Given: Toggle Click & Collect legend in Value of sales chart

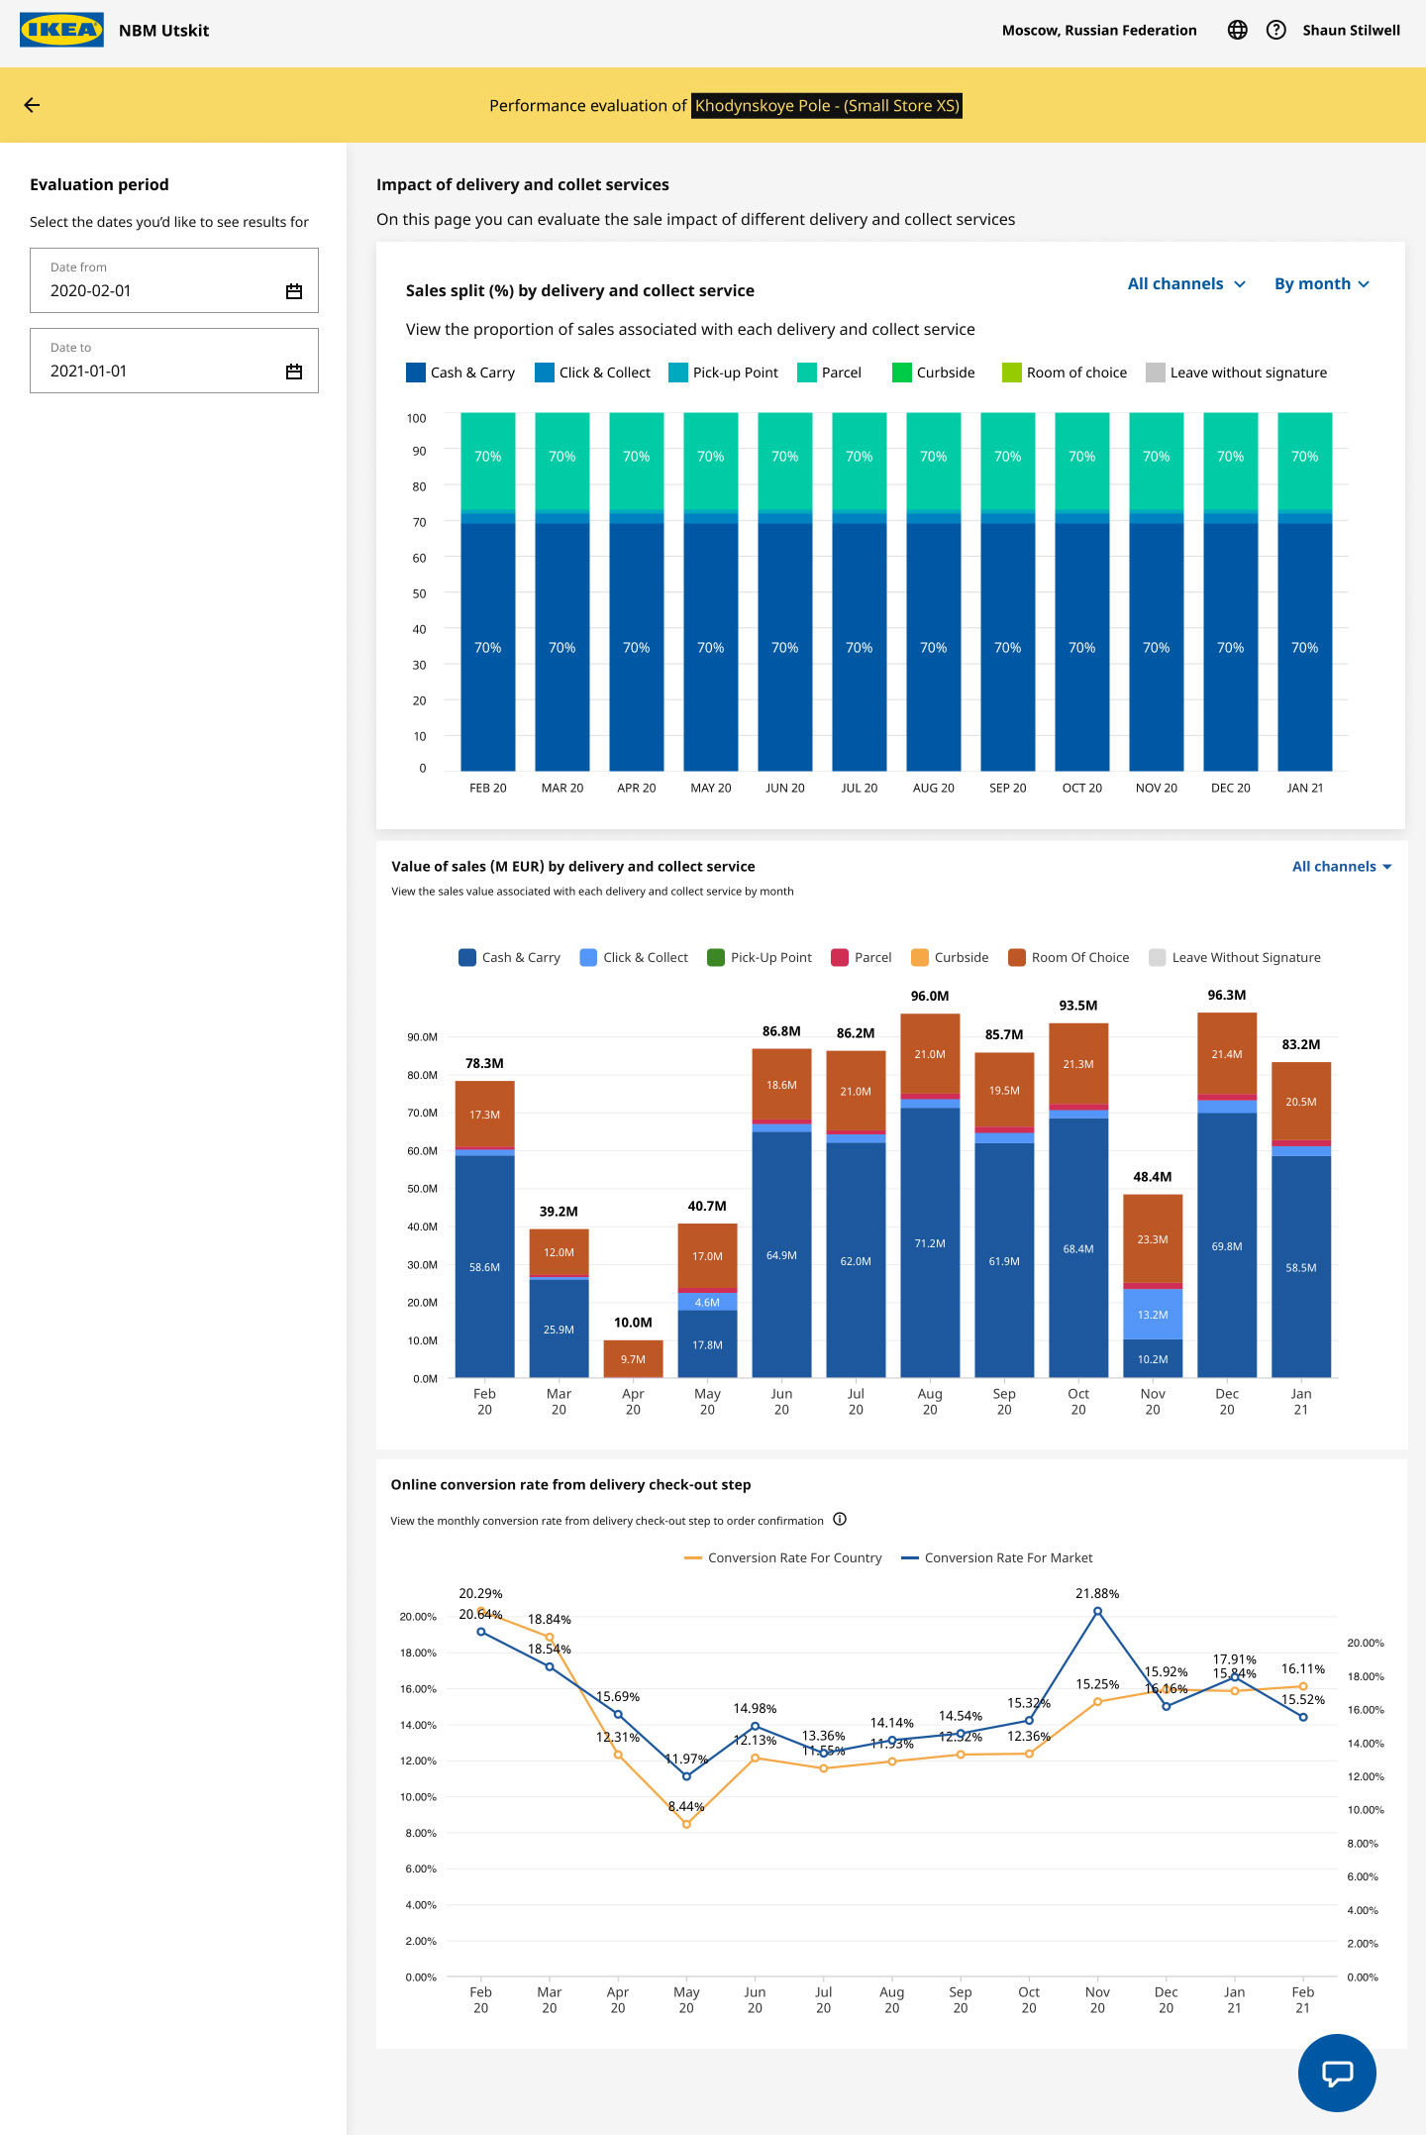Looking at the screenshot, I should pyautogui.click(x=634, y=957).
